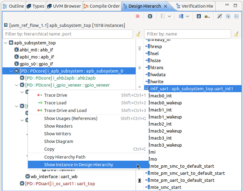Collapse the i_gpio_veneer tree node

point(17,85)
